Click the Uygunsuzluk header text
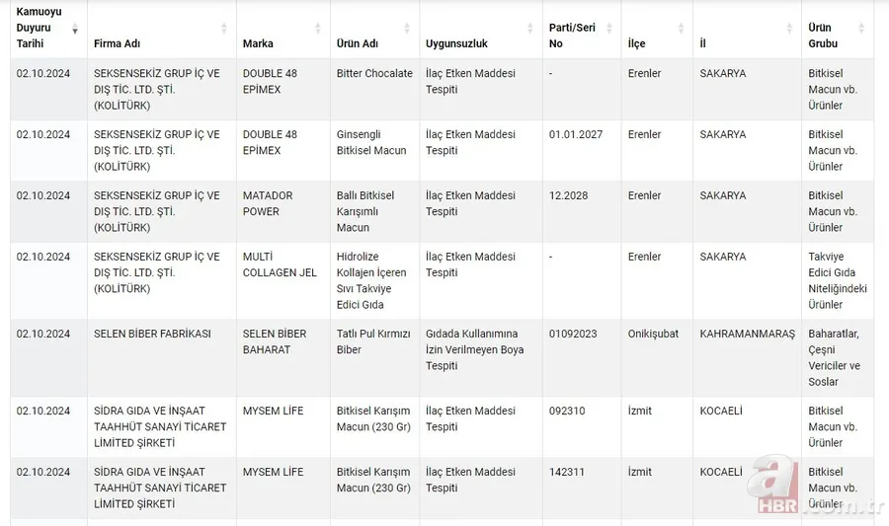This screenshot has height=526, width=889. coord(456,43)
